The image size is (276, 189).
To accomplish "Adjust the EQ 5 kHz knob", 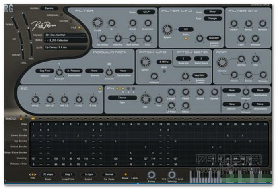I will (93, 100).
